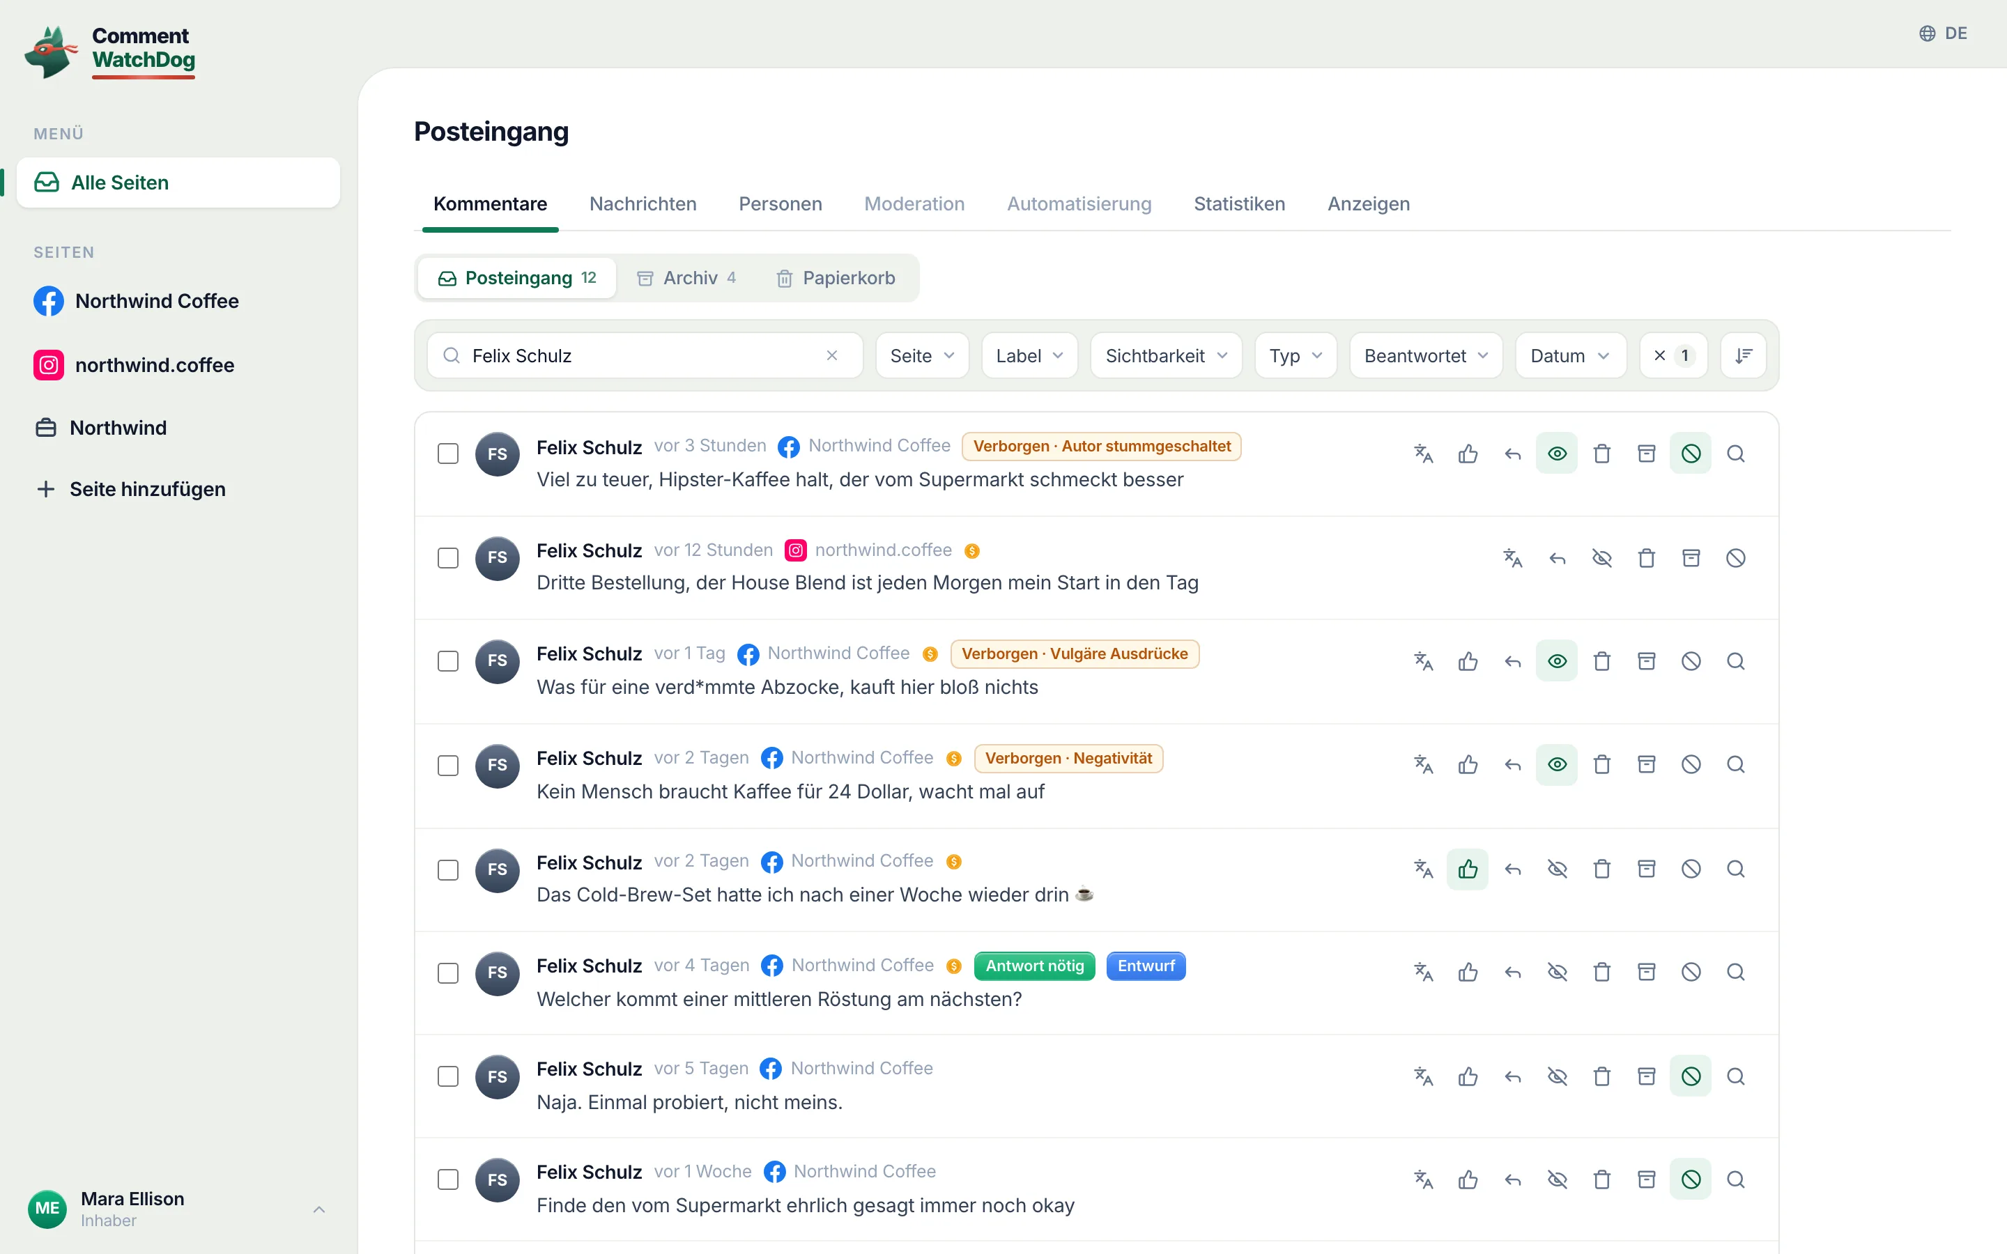Delete the 'Naja. Einmal probiert' comment
This screenshot has height=1254, width=2007.
click(1602, 1076)
